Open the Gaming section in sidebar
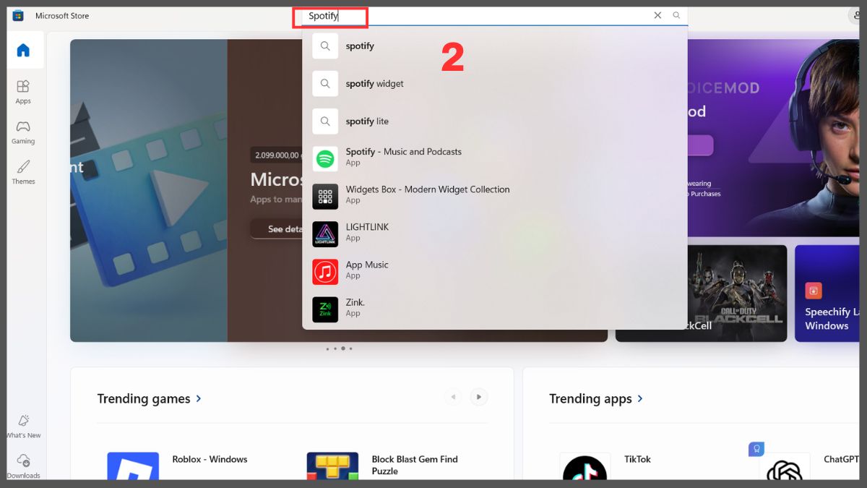The width and height of the screenshot is (867, 488). pos(23,132)
